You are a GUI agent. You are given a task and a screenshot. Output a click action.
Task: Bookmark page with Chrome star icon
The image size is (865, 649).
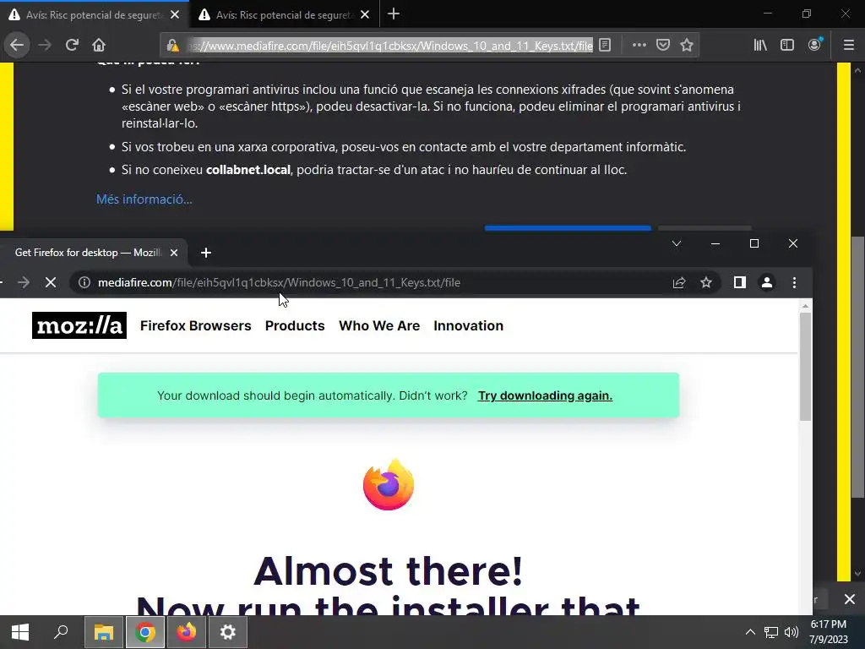706,282
